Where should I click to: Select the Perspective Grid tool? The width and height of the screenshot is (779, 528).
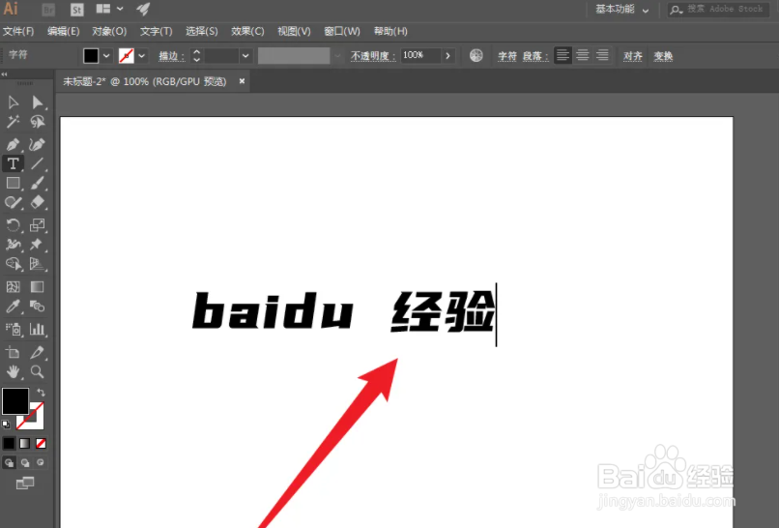point(38,263)
